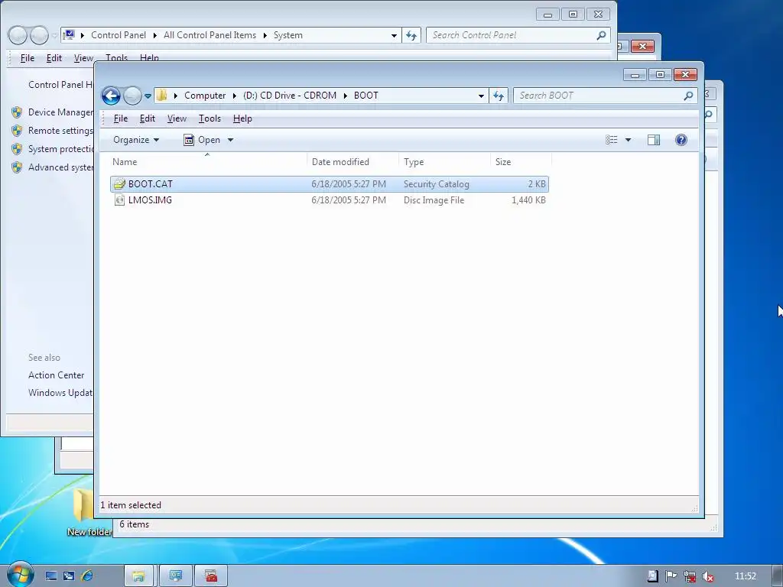
Task: Click Remote settings link in System window
Action: tap(60, 131)
